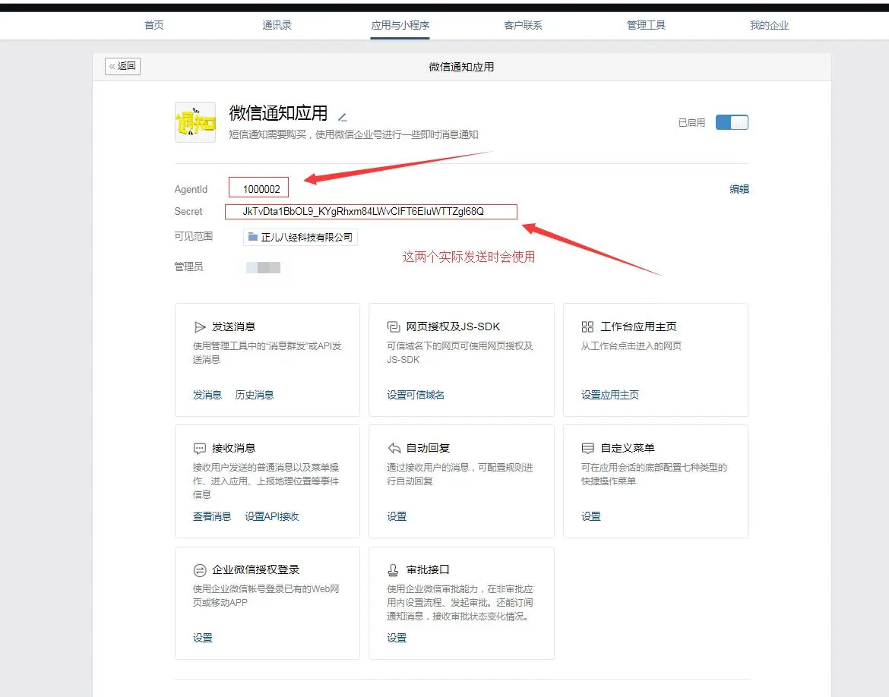Open the 发消息 link
This screenshot has width=889, height=697.
[x=207, y=395]
